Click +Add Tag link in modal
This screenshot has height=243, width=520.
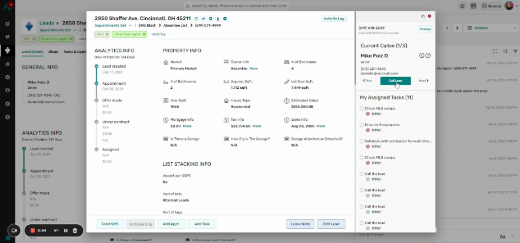[158, 34]
